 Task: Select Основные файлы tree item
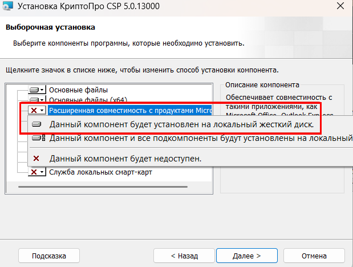coord(78,90)
